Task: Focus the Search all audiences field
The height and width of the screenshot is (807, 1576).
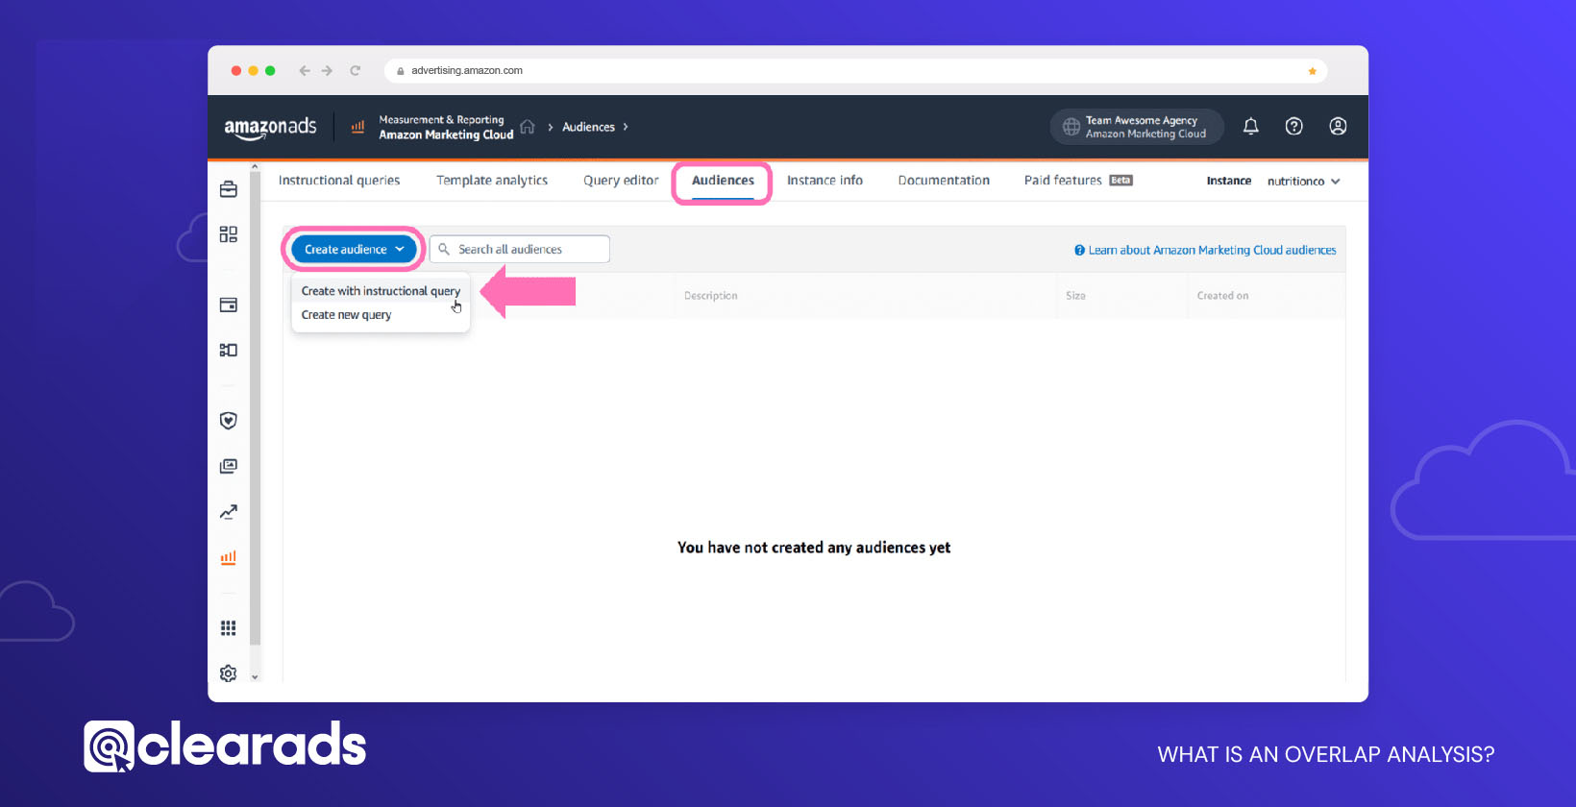Action: [x=520, y=249]
